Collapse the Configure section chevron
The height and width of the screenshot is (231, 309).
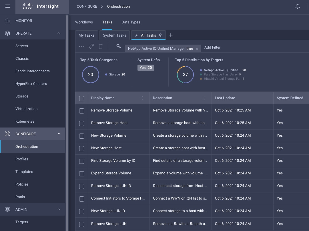coord(59,134)
